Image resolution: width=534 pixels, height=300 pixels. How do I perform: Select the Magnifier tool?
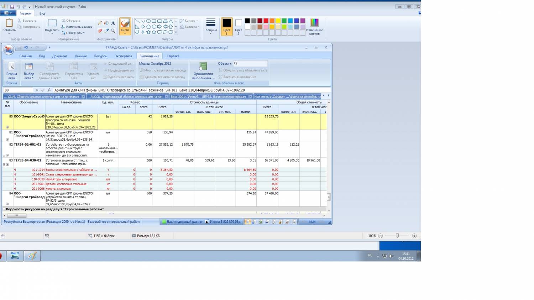(x=113, y=31)
